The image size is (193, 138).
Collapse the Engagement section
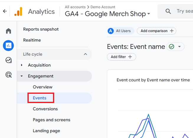[22, 76]
